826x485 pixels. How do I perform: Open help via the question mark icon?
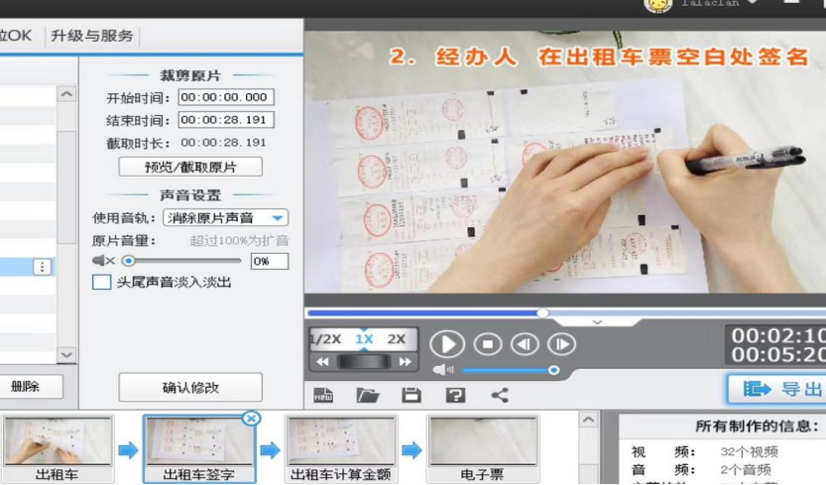pos(455,395)
